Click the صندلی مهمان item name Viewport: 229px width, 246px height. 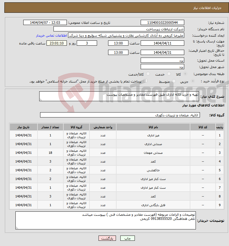pos(153,153)
